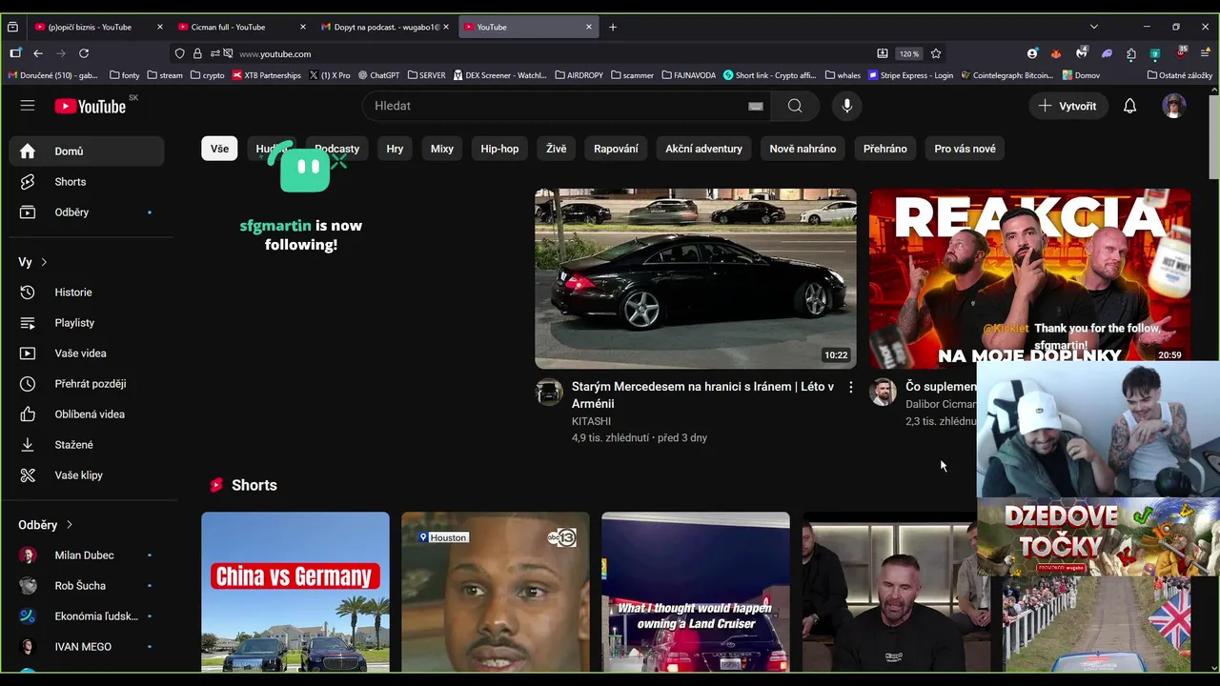Open Playlisty in the sidebar
This screenshot has width=1220, height=686.
point(87,322)
